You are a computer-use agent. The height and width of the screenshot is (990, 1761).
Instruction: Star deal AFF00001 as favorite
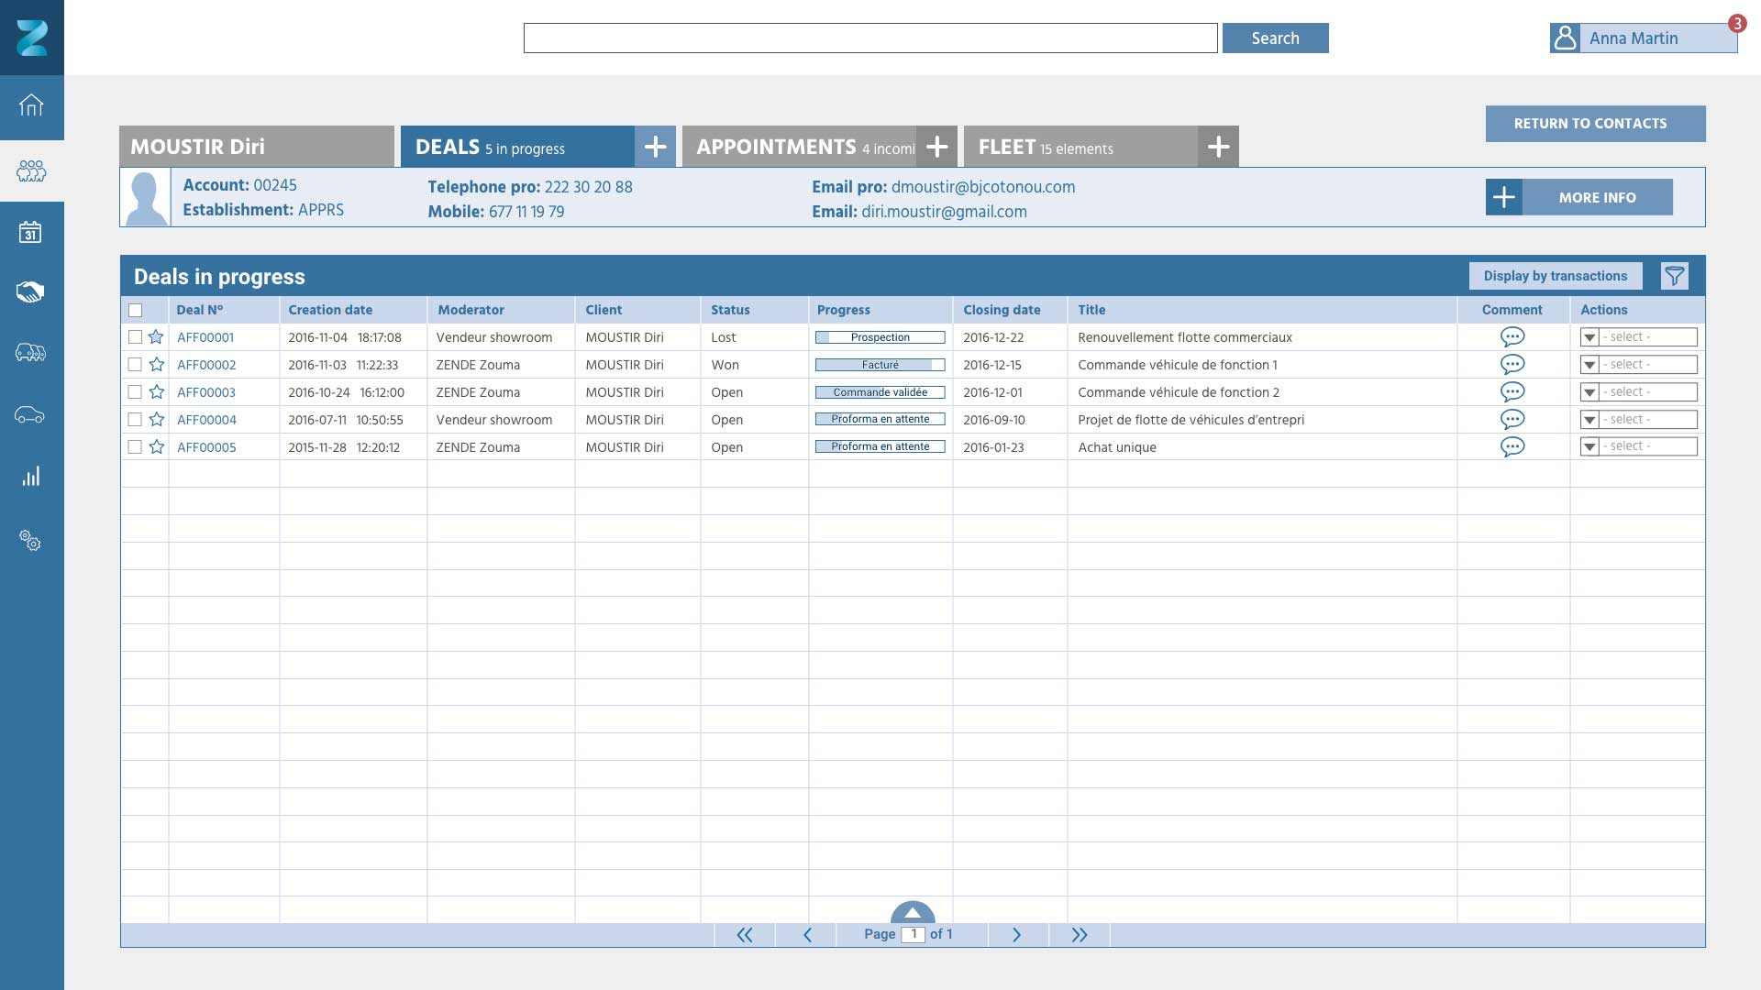156,336
